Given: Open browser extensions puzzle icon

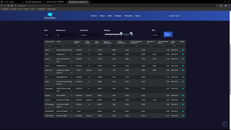Looking at the screenshot, I should [221, 6].
